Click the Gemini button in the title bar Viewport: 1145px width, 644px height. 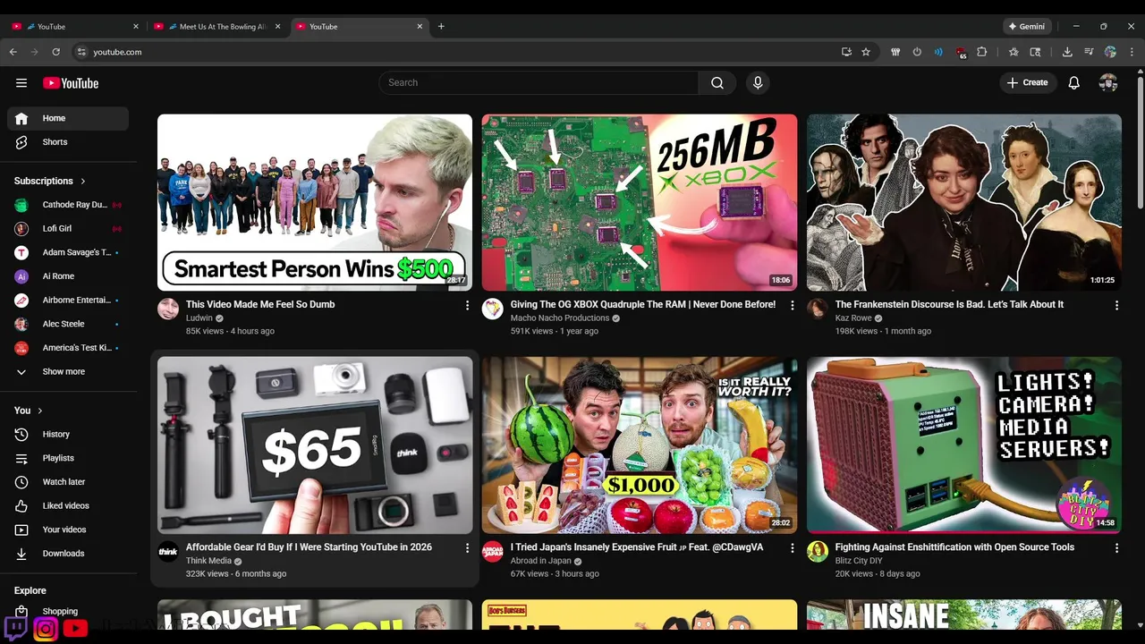(x=1026, y=27)
